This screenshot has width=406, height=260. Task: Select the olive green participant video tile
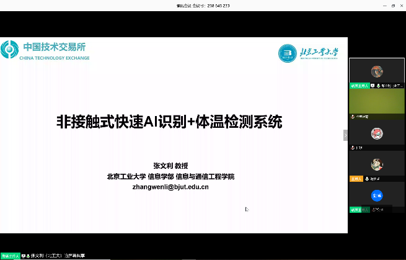pos(376,102)
